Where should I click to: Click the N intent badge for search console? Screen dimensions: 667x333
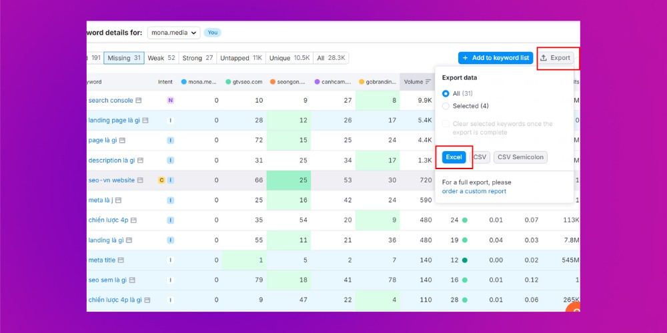click(x=171, y=101)
